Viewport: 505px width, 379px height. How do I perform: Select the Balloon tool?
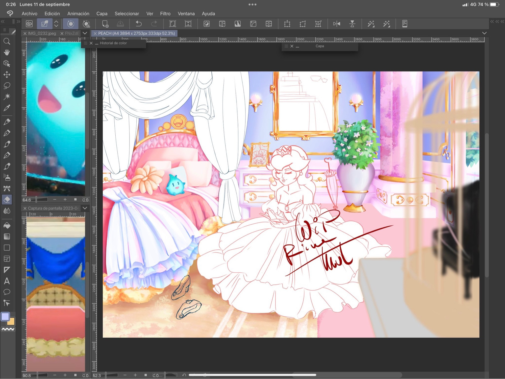pos(7,292)
